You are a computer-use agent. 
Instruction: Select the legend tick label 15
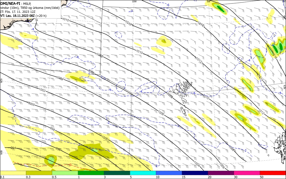184,177
